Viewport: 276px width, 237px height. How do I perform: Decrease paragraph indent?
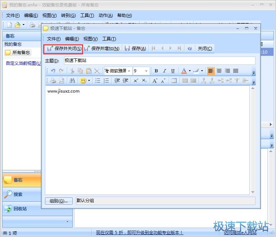(117, 81)
